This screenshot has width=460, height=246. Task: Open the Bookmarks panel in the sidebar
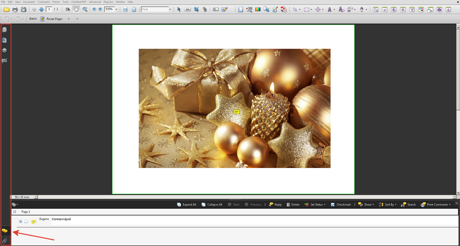coord(5,40)
